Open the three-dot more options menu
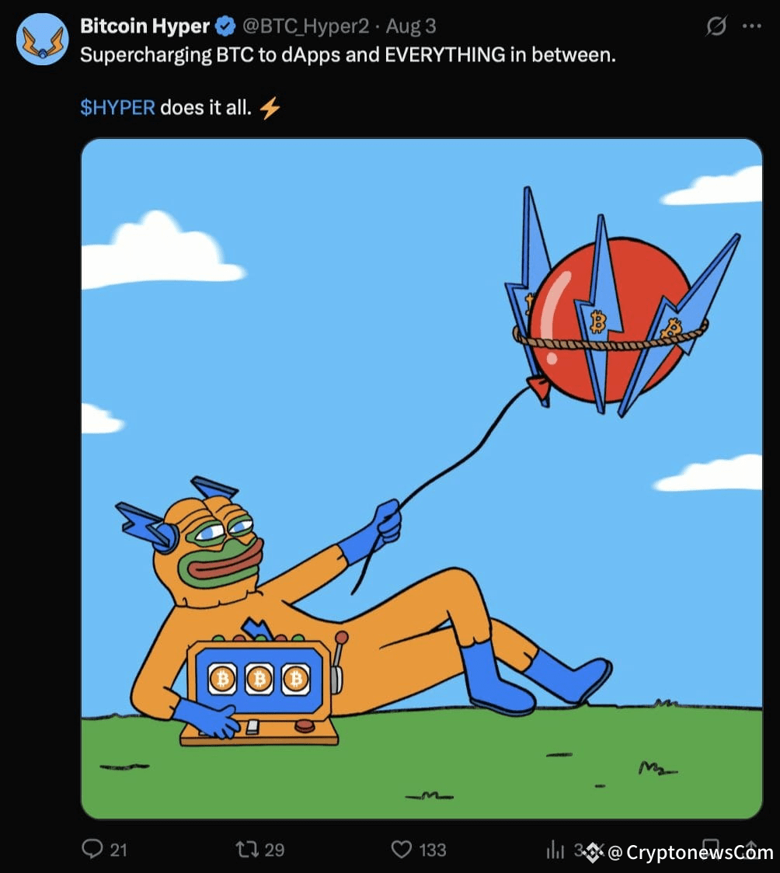780x873 pixels. (751, 26)
